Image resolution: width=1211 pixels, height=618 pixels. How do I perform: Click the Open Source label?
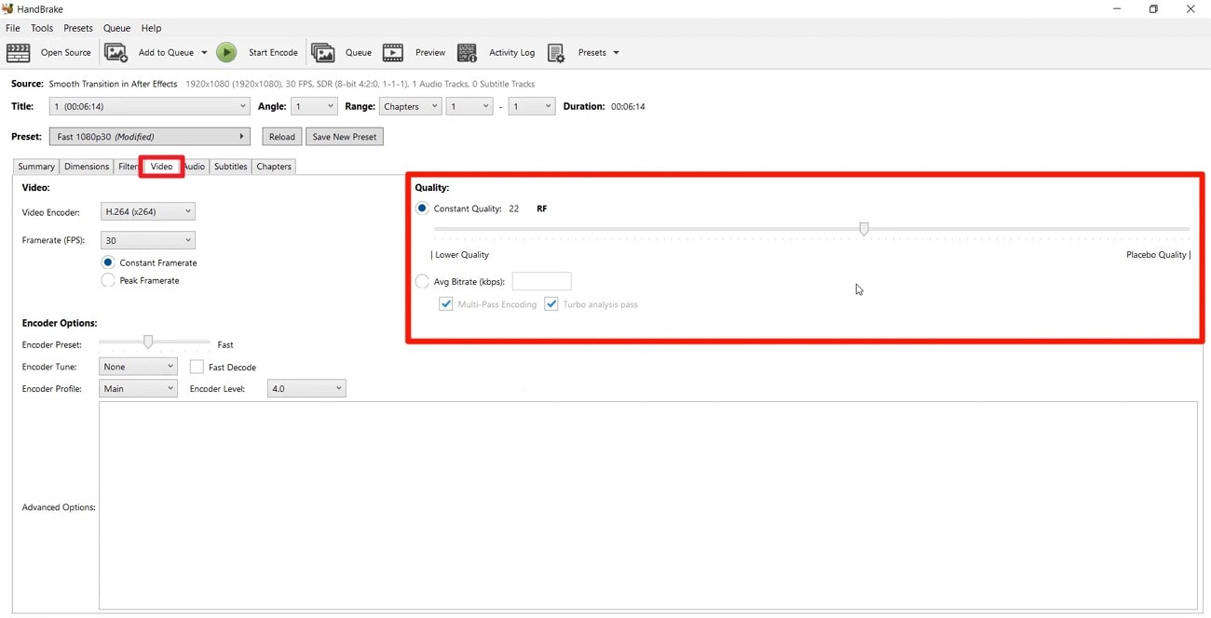[x=66, y=53]
